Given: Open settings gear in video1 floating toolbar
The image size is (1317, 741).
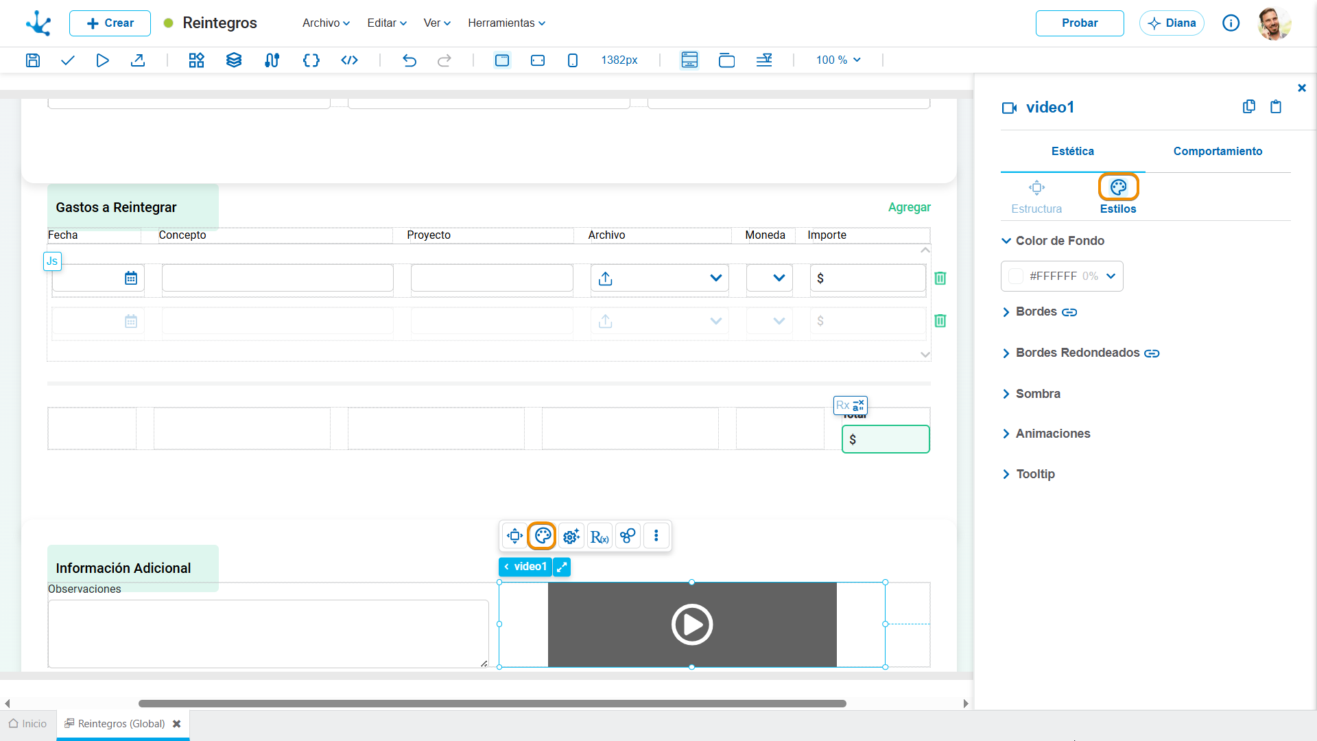Looking at the screenshot, I should tap(571, 536).
